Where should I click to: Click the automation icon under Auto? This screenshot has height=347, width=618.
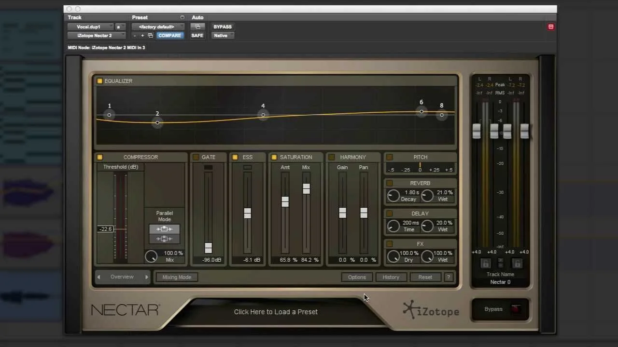(197, 27)
